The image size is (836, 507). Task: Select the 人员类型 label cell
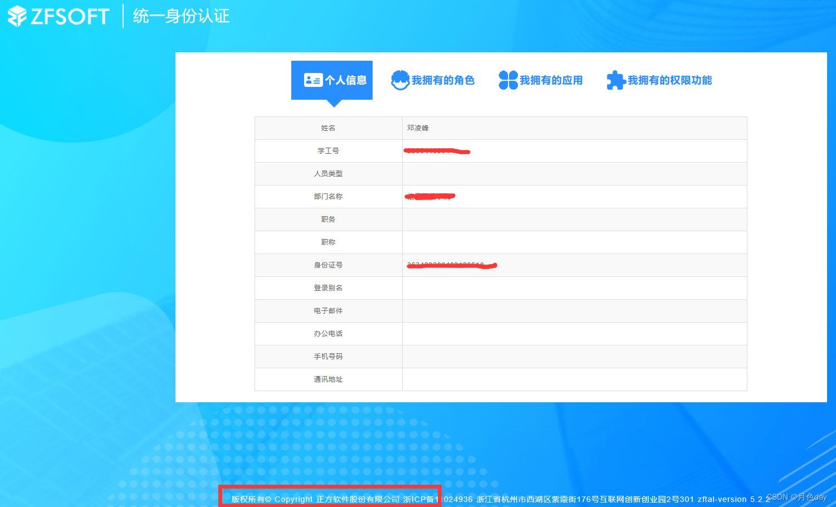click(329, 174)
